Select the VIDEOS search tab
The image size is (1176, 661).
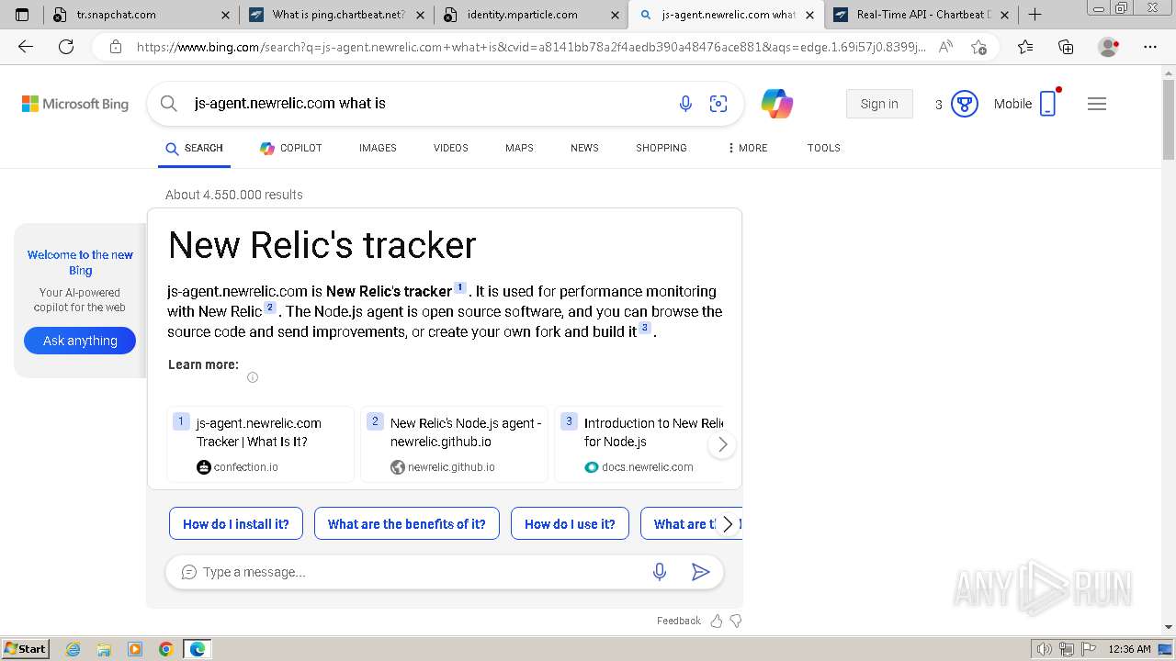click(451, 148)
